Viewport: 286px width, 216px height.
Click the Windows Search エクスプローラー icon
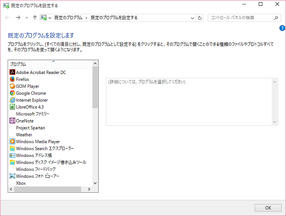pyautogui.click(x=12, y=148)
